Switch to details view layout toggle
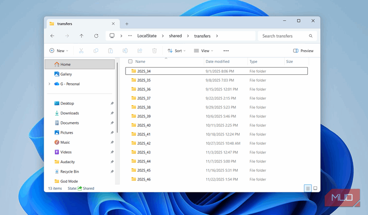Viewport: 368px width, 215px height. 308,188
